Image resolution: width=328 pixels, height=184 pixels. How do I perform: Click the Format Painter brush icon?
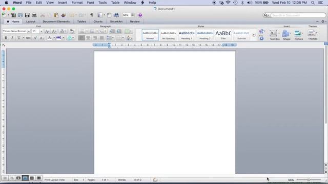click(64, 15)
